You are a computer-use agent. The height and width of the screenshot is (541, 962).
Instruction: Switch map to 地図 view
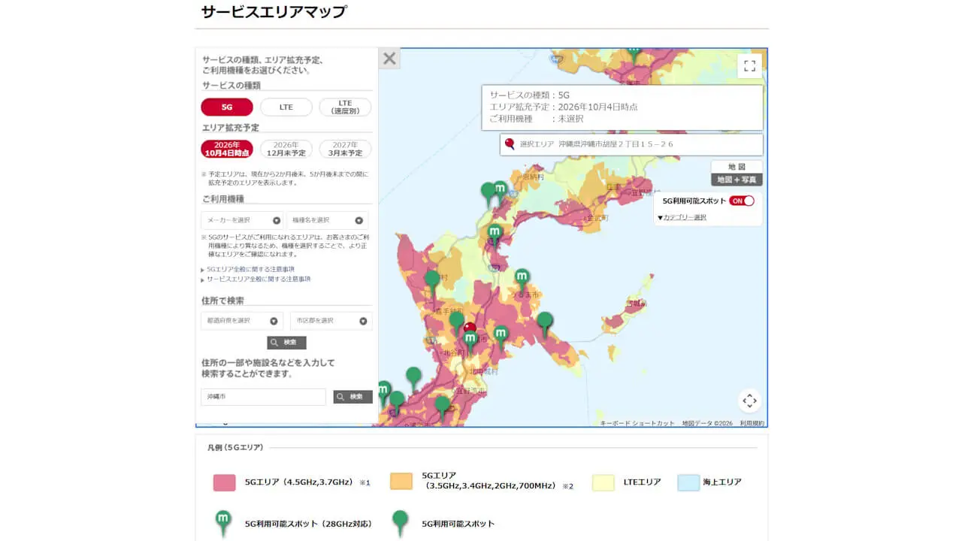(x=737, y=167)
